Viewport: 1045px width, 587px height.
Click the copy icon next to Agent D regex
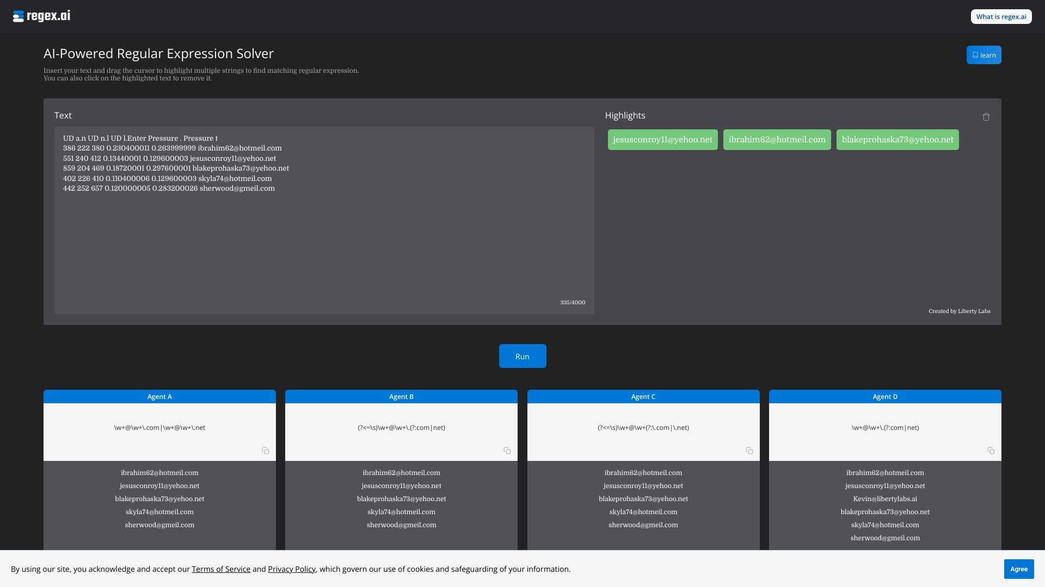[992, 452]
